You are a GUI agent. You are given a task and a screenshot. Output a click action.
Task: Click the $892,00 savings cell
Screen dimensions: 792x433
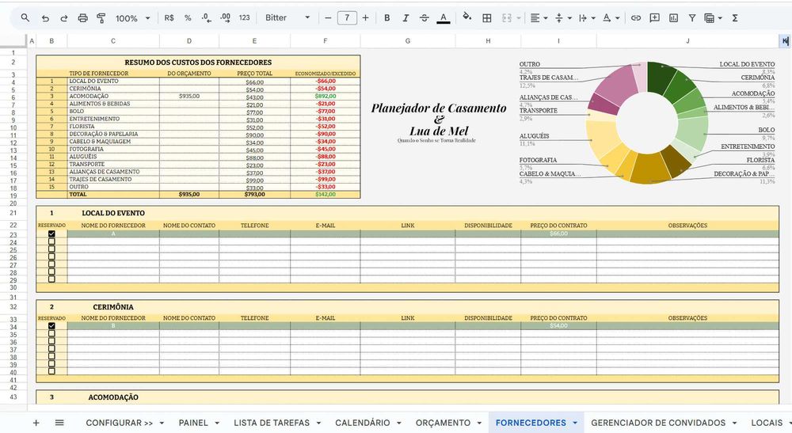pyautogui.click(x=326, y=96)
